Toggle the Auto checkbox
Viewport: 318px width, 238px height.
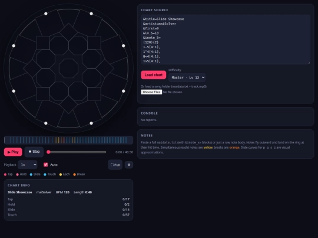45,165
